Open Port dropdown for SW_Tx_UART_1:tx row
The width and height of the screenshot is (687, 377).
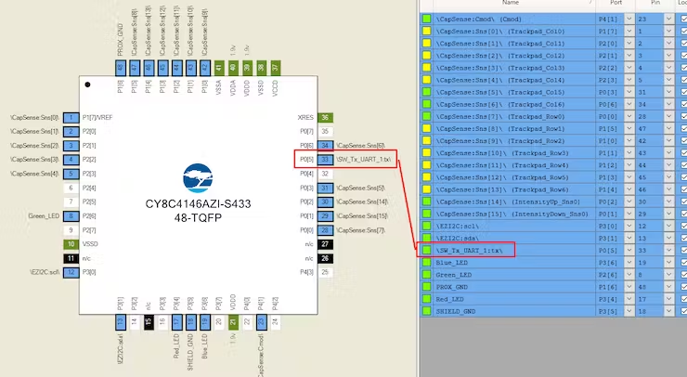[x=629, y=251]
